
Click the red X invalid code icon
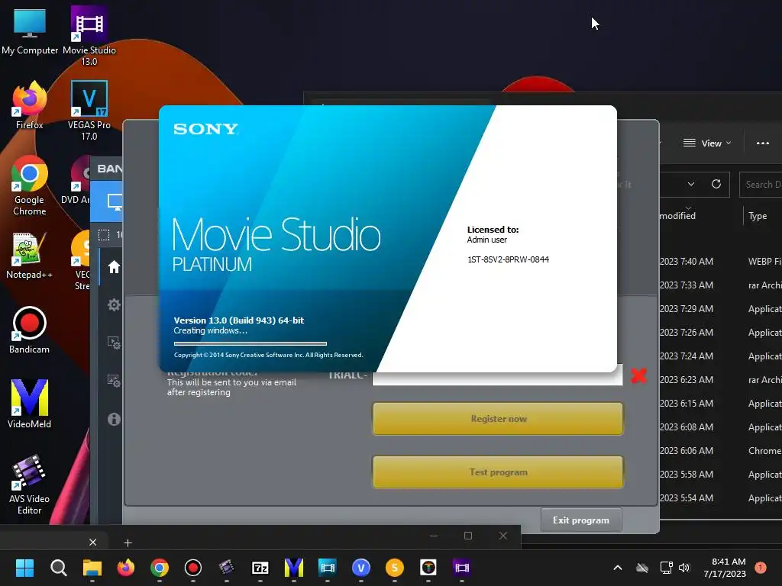639,375
